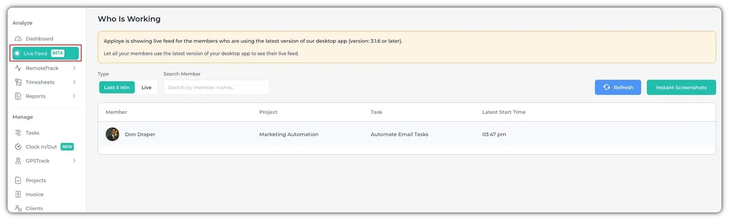Click the Invoice dollar icon

coord(18,195)
